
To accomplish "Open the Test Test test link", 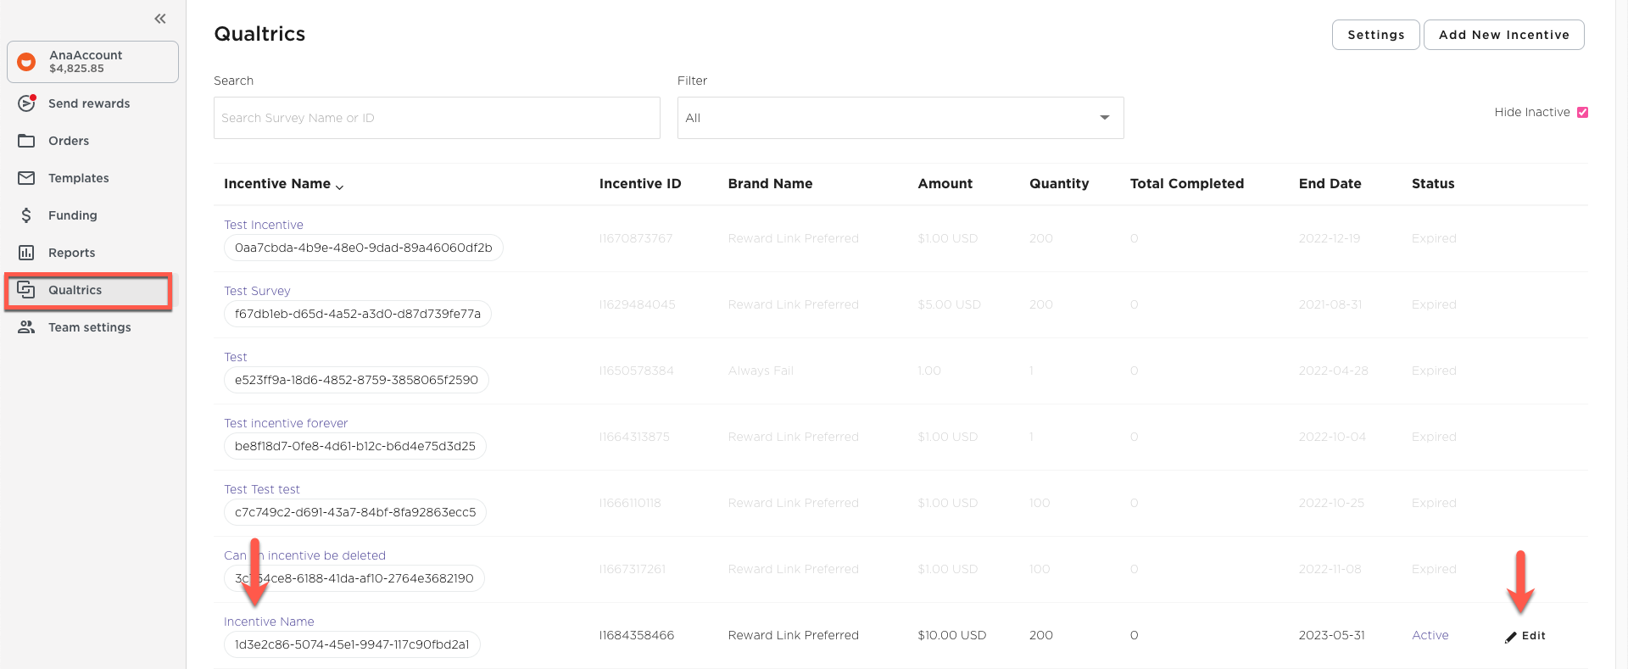I will (x=262, y=489).
